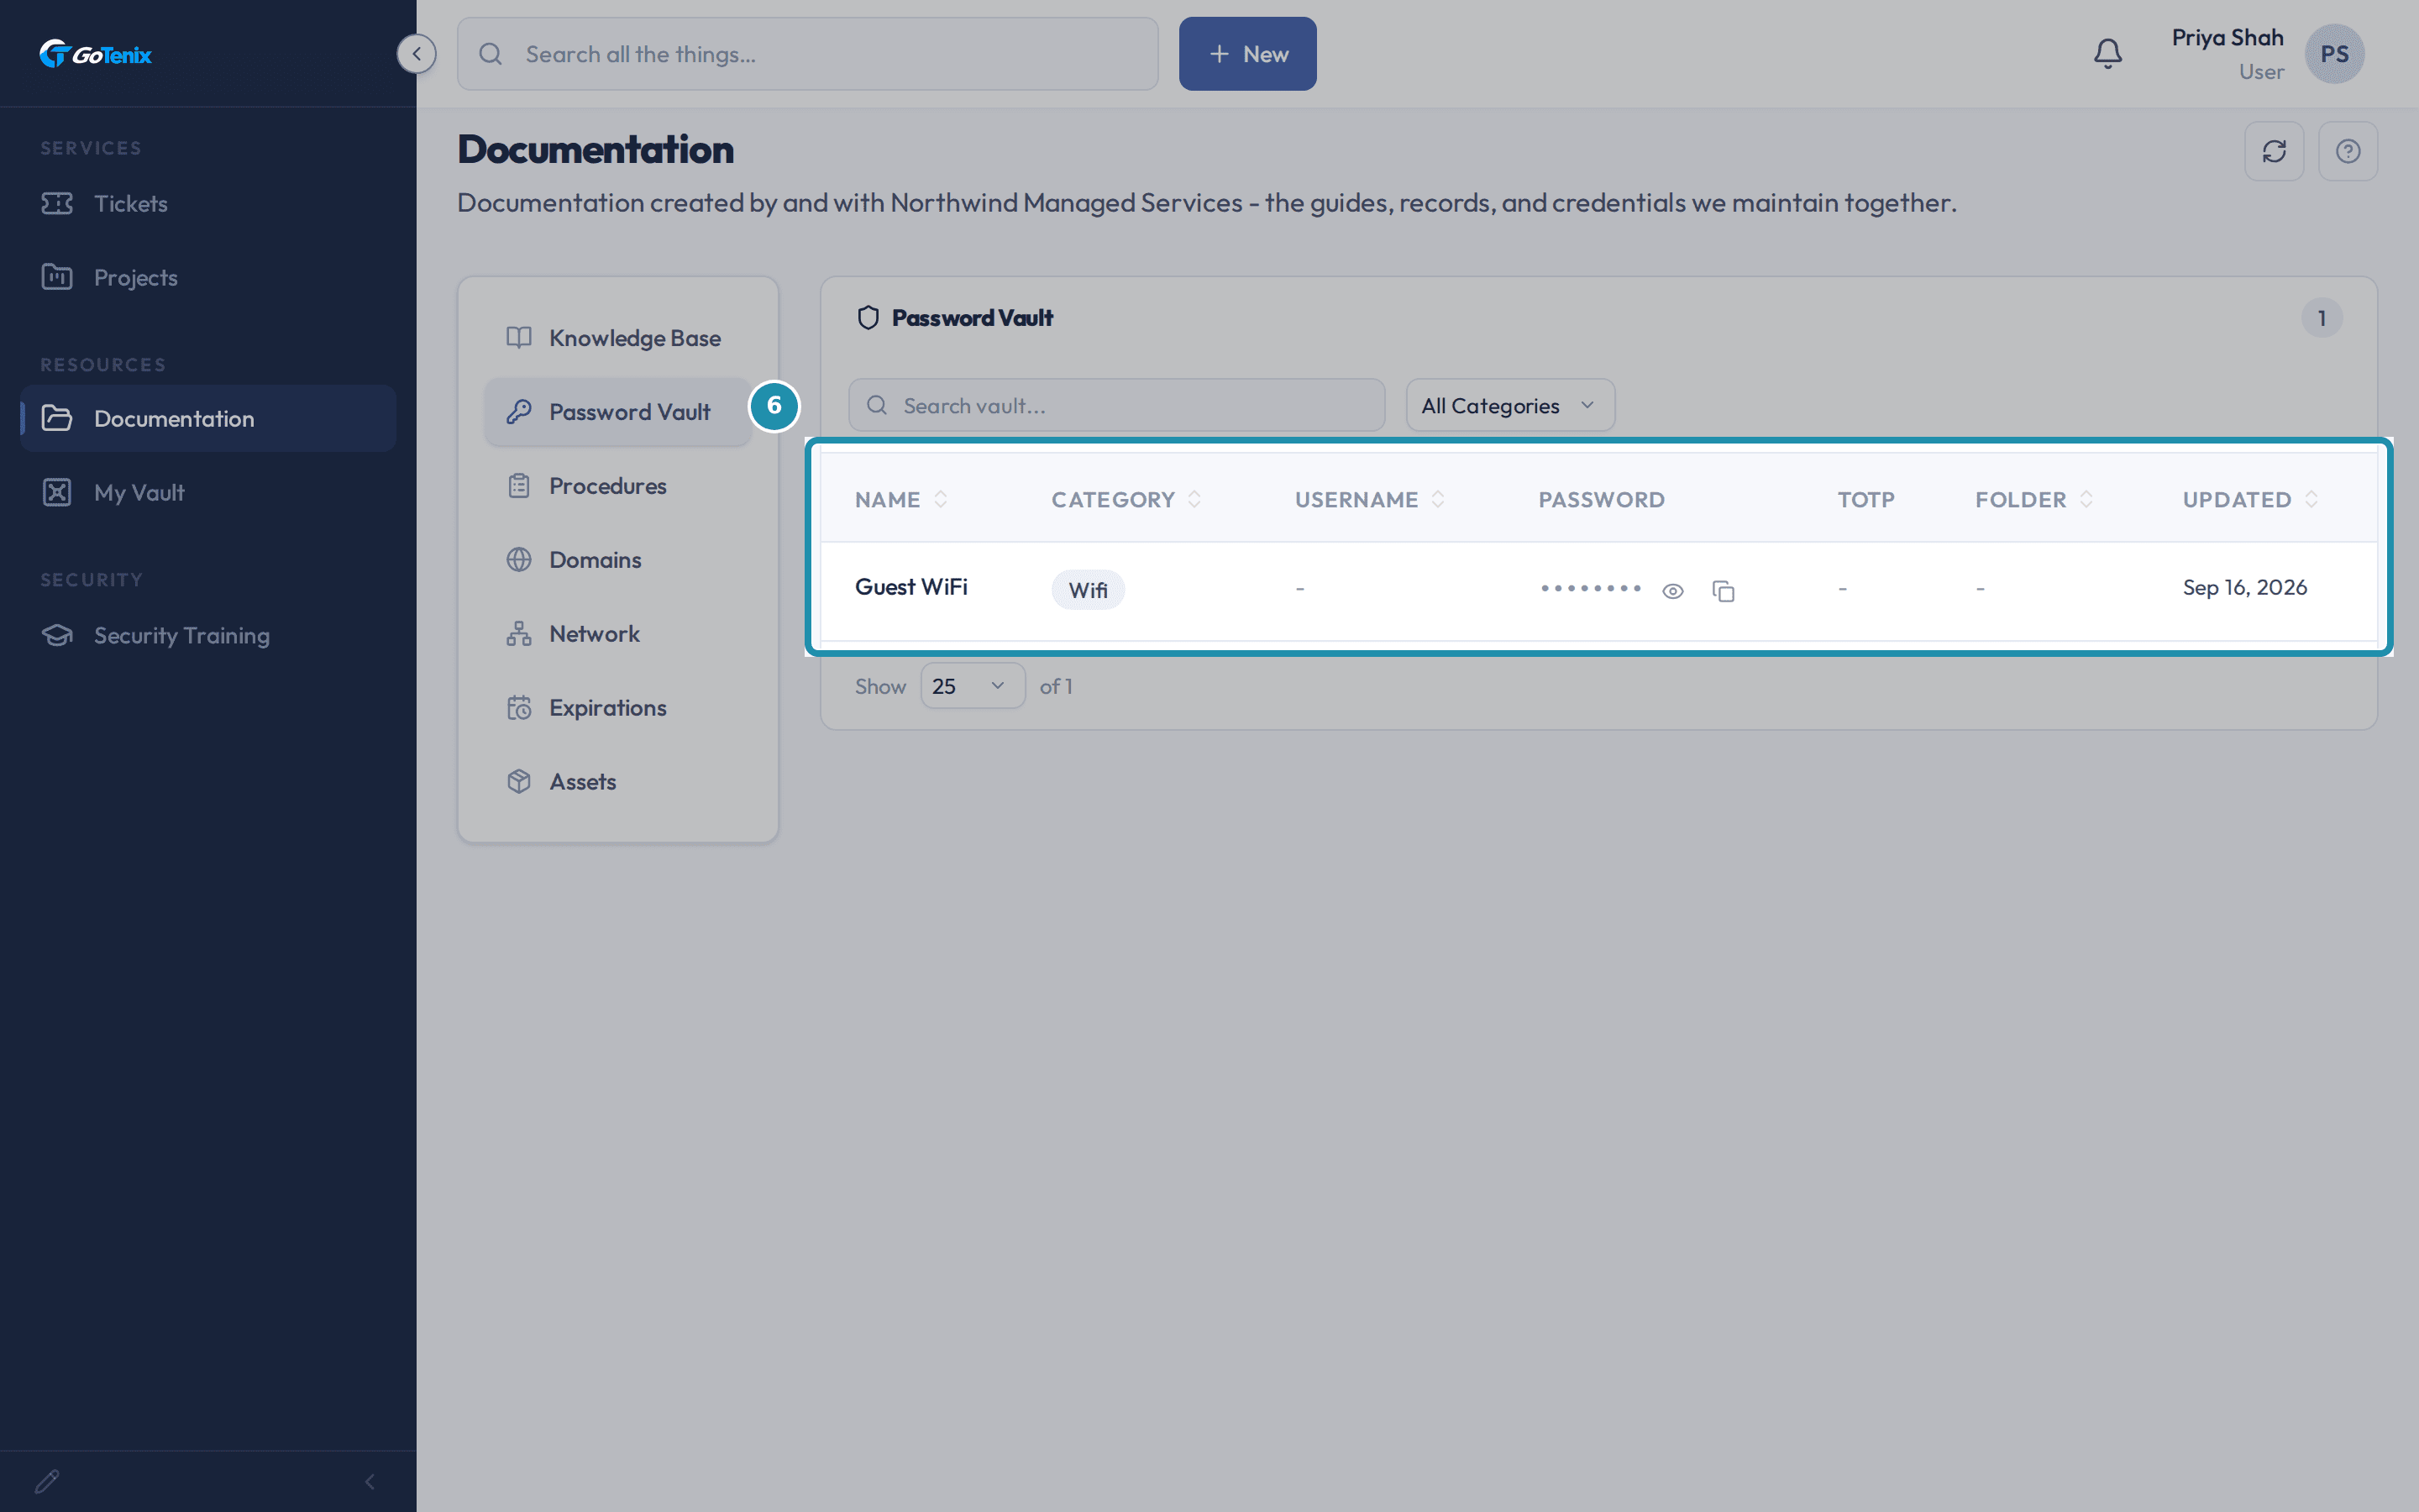The image size is (2419, 1512).
Task: Open the notifications bell
Action: [2107, 54]
